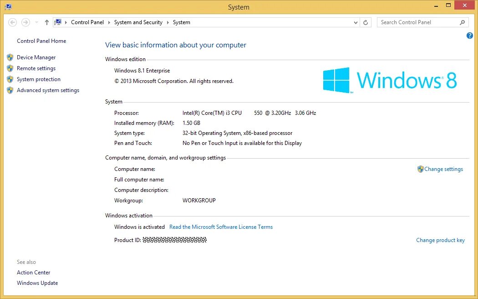This screenshot has height=299, width=478.
Task: Click the 1.50 GB RAM value
Action: click(191, 123)
